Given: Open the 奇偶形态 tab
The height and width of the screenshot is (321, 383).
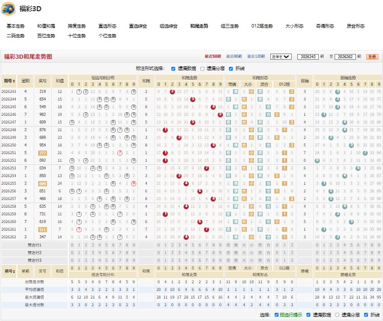Looking at the screenshot, I should click(x=325, y=26).
